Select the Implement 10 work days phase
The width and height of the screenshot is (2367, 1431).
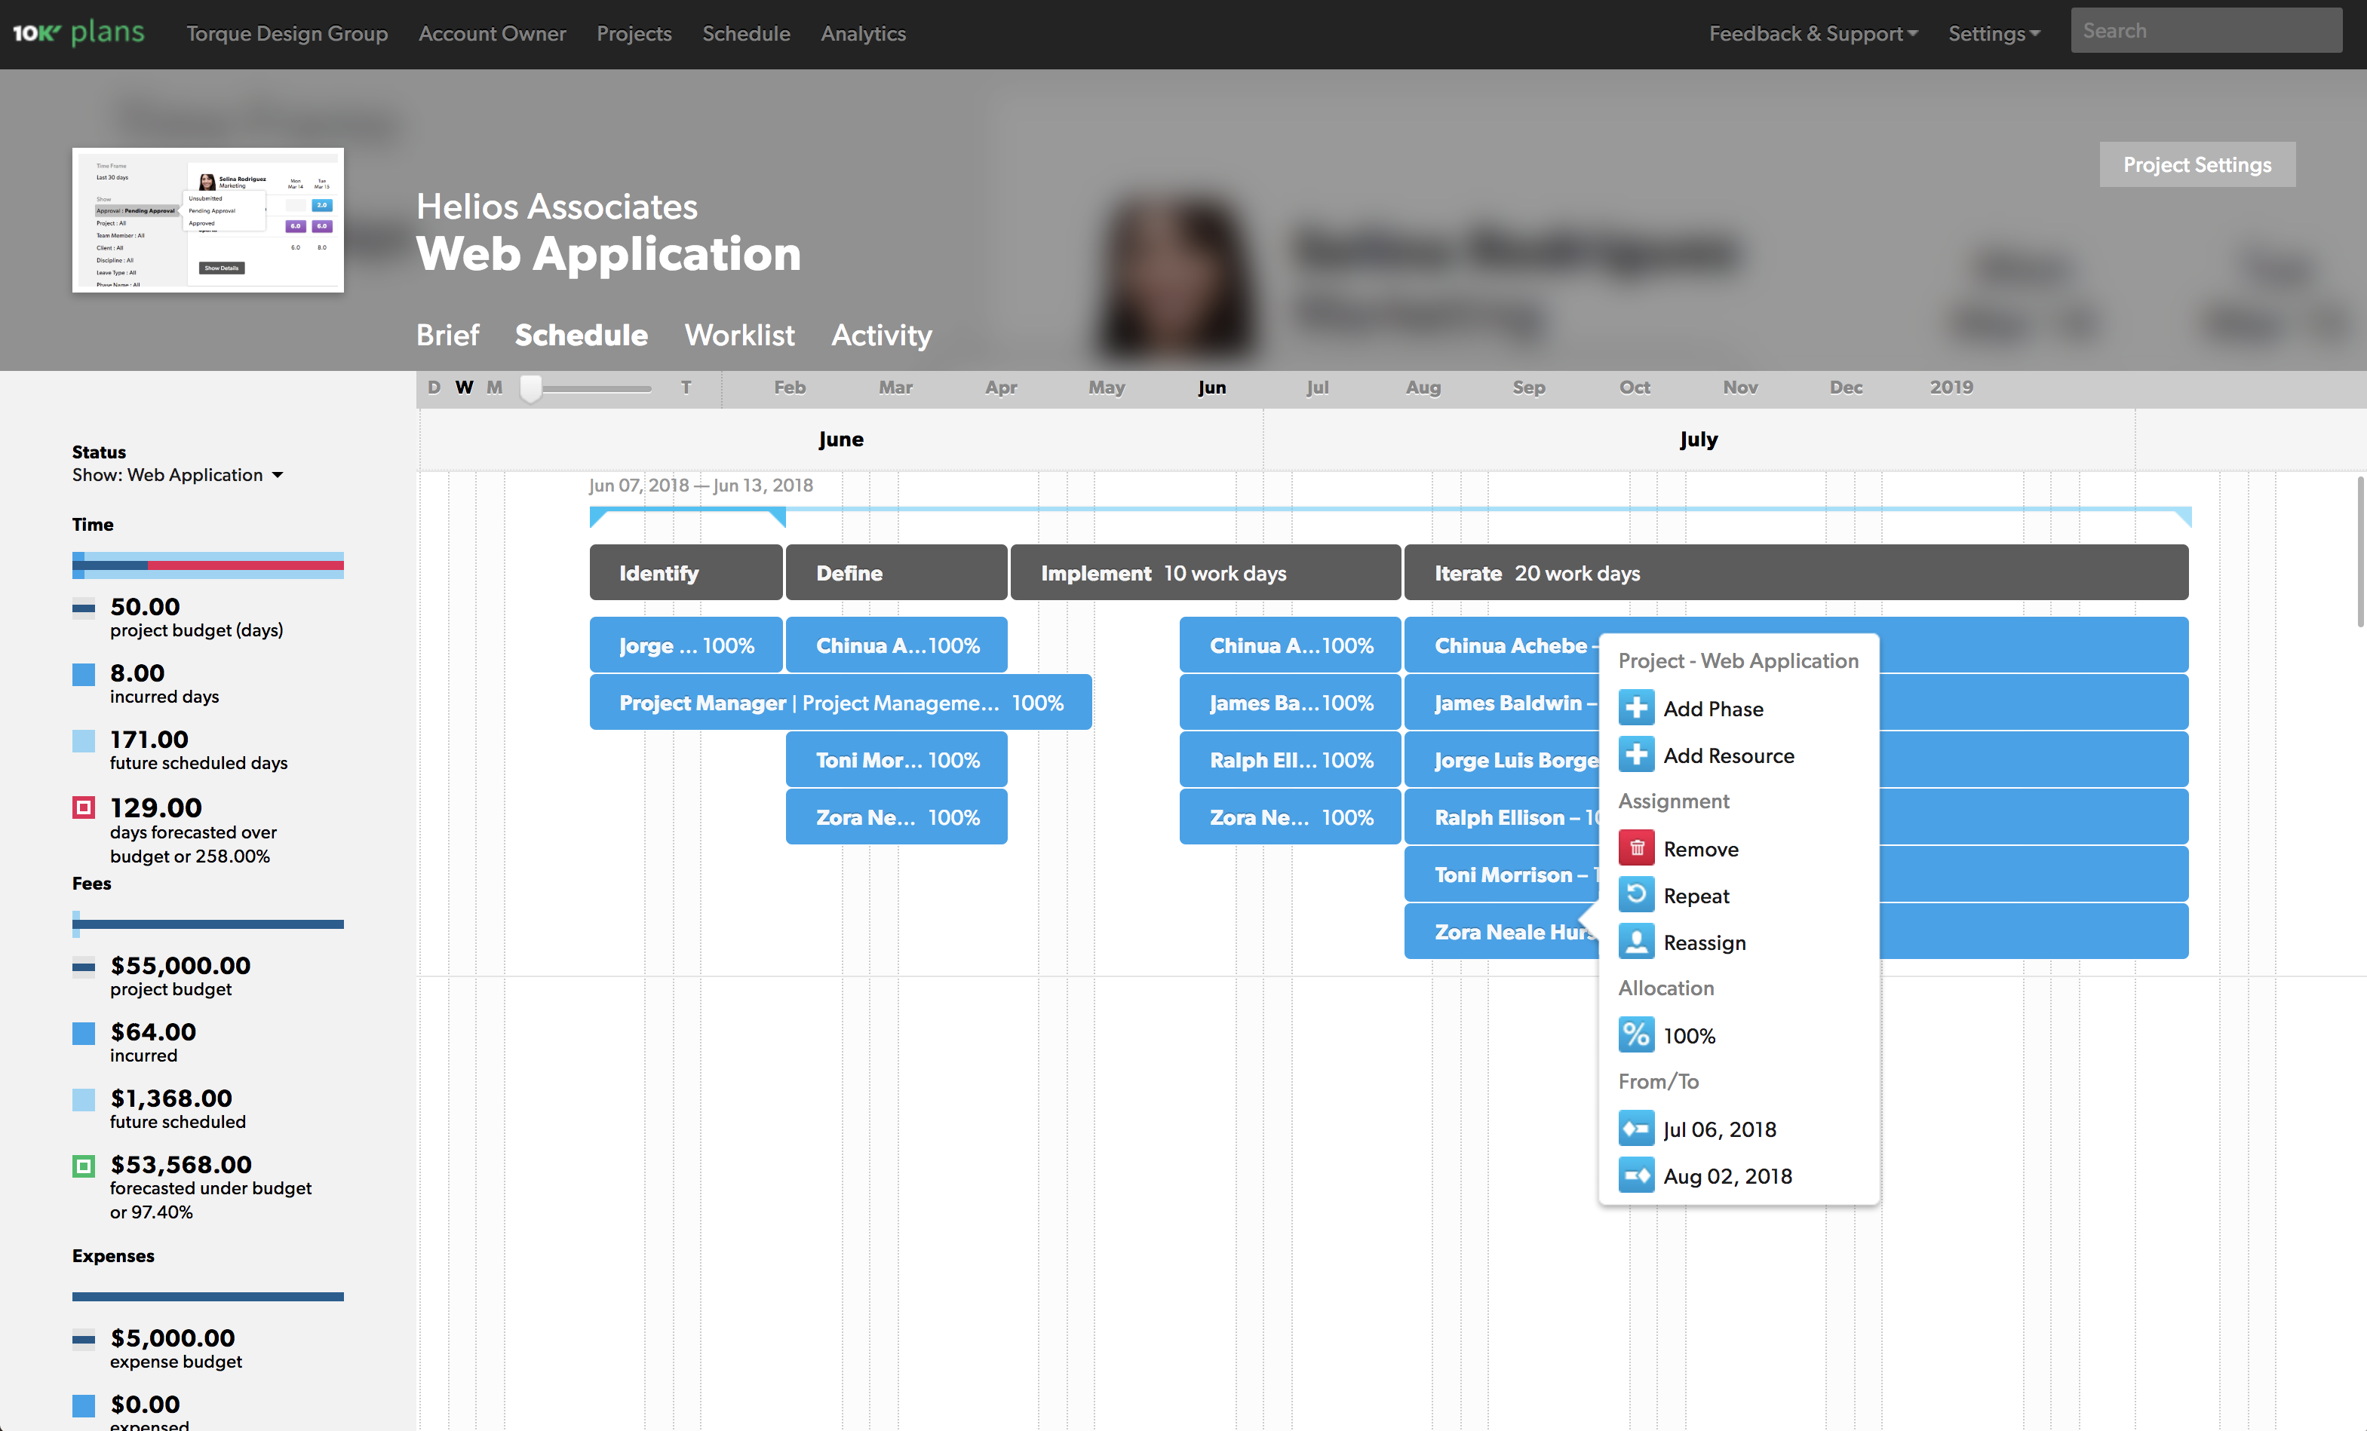[x=1205, y=572]
